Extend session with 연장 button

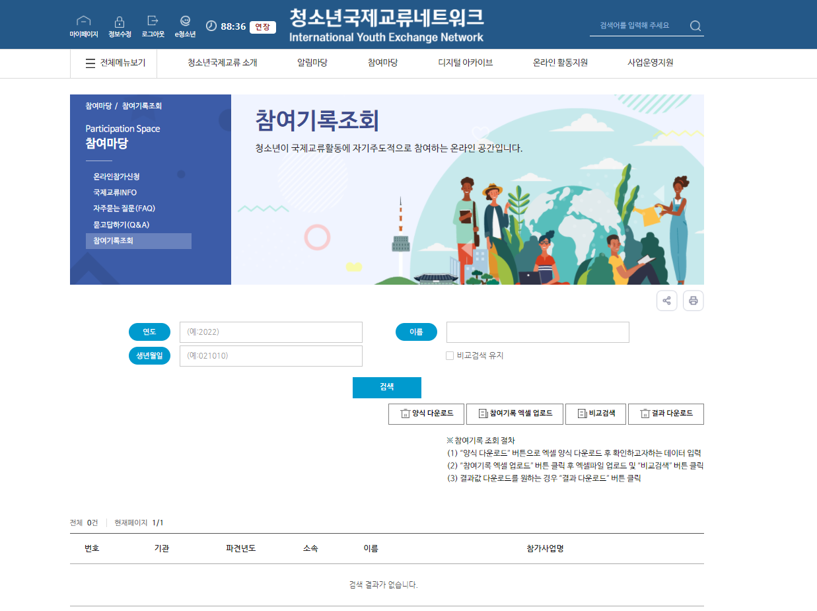click(x=262, y=26)
